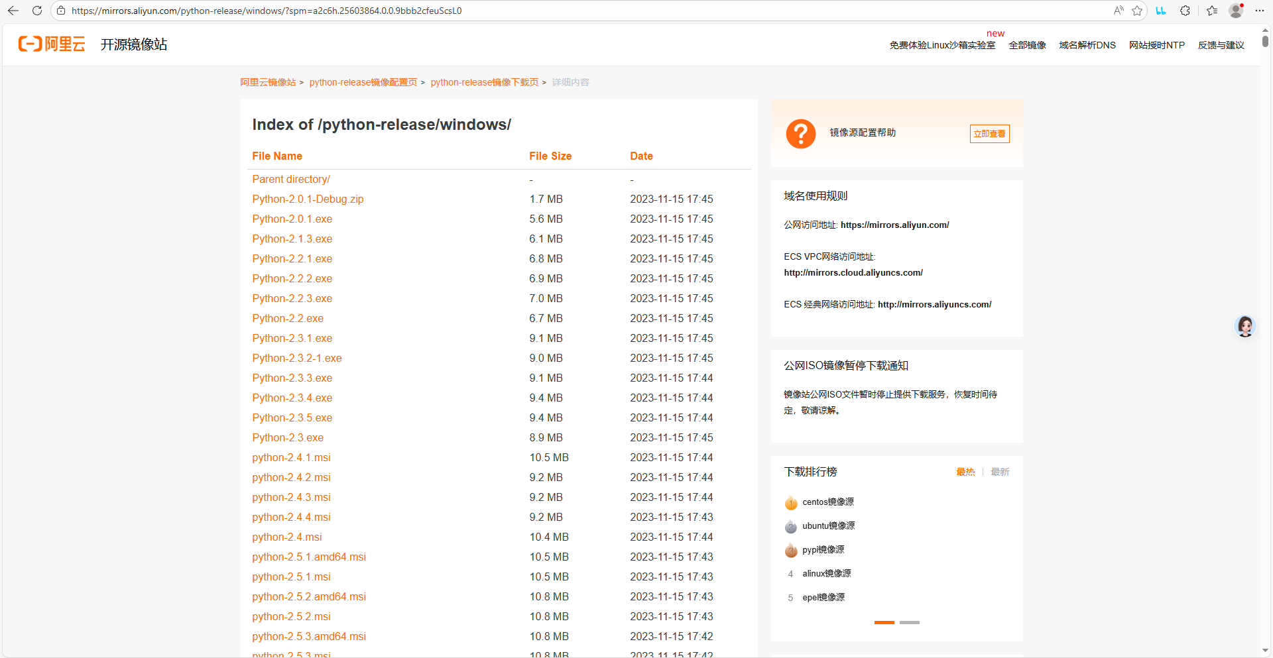Open the browser three-dot settings menu
This screenshot has width=1273, height=658.
(1260, 11)
